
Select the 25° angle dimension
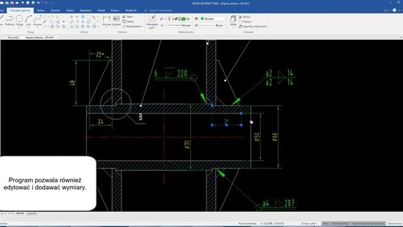click(100, 55)
